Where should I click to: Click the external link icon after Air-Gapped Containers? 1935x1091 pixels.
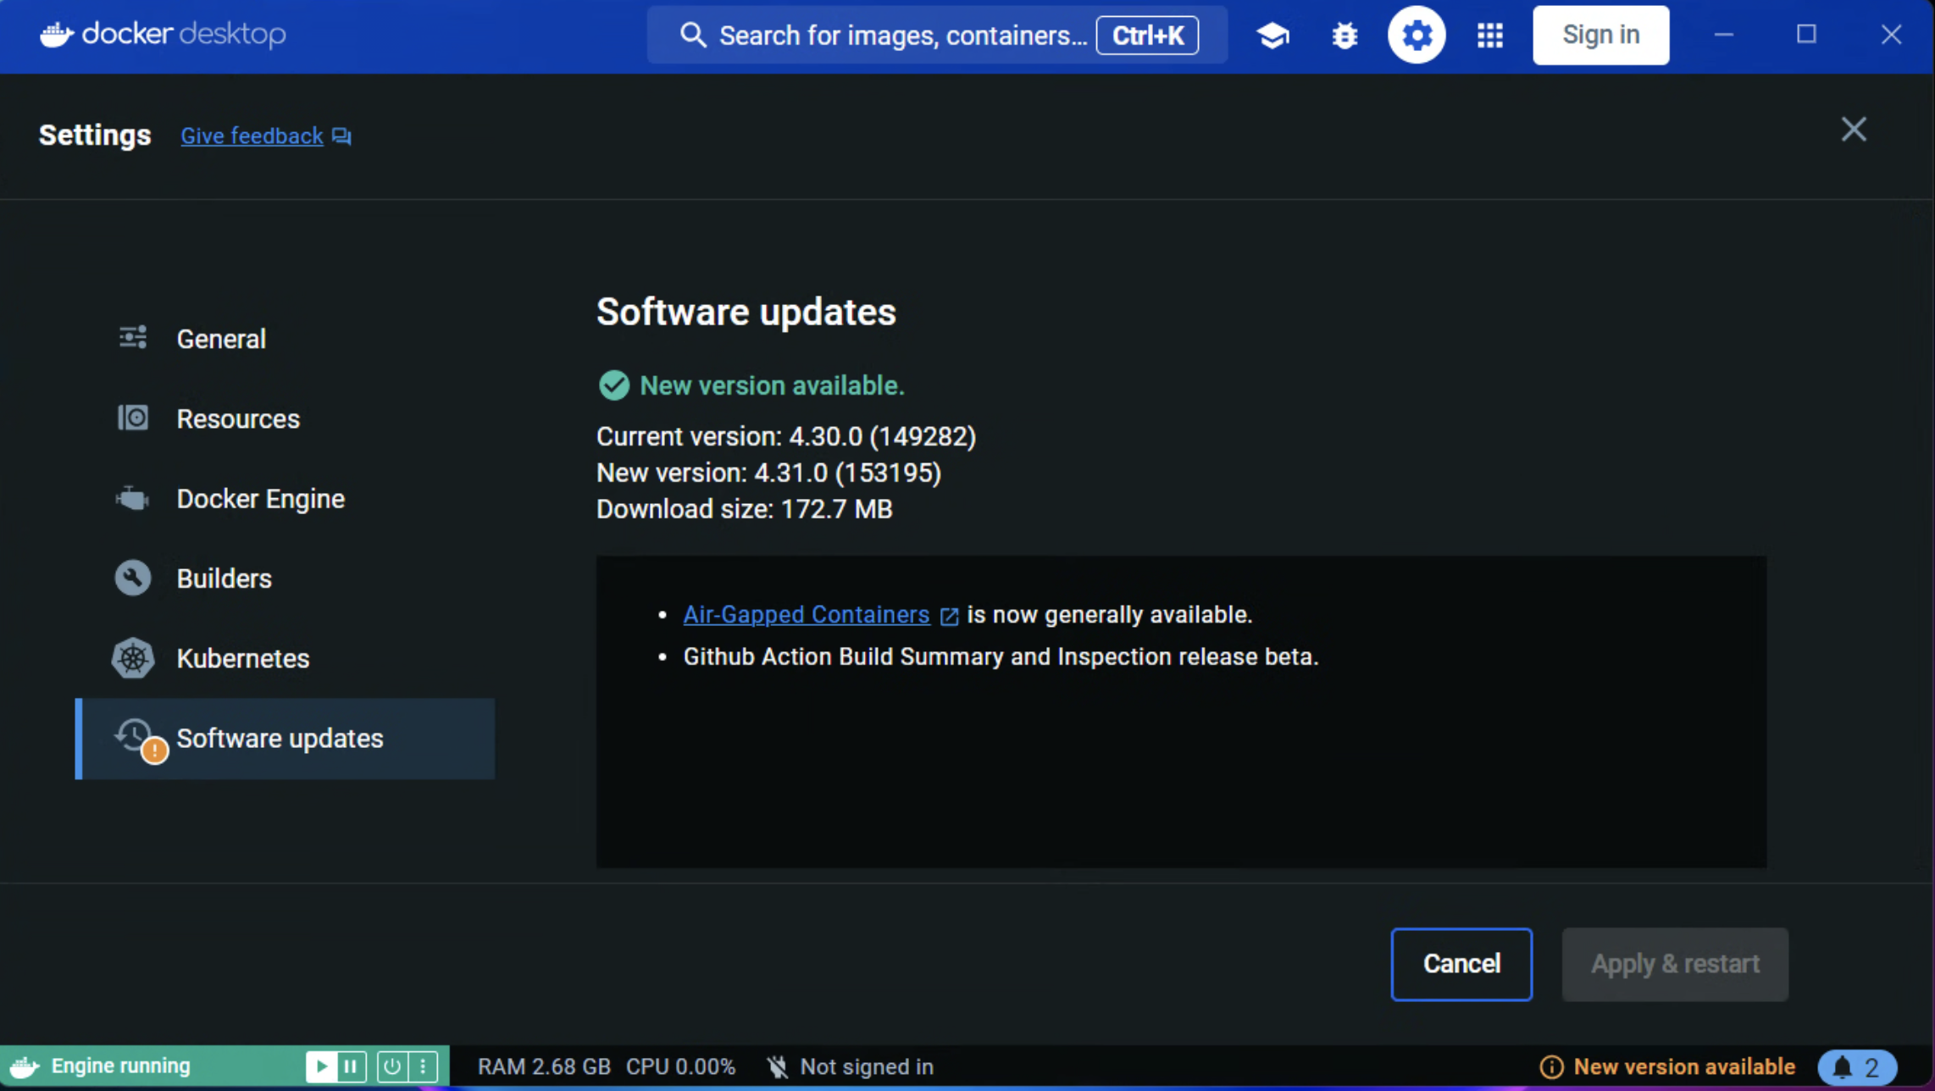tap(950, 616)
